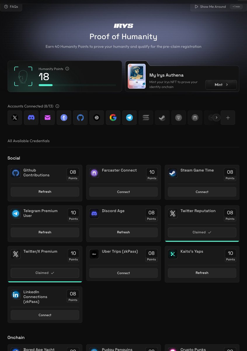Image resolution: width=247 pixels, height=351 pixels.
Task: Connect the LinkedIn Connections (zkPass) credential
Action: click(x=45, y=315)
